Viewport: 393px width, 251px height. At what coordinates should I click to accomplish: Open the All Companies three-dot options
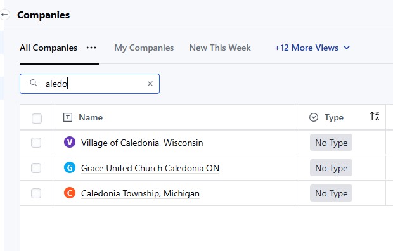pyautogui.click(x=91, y=48)
